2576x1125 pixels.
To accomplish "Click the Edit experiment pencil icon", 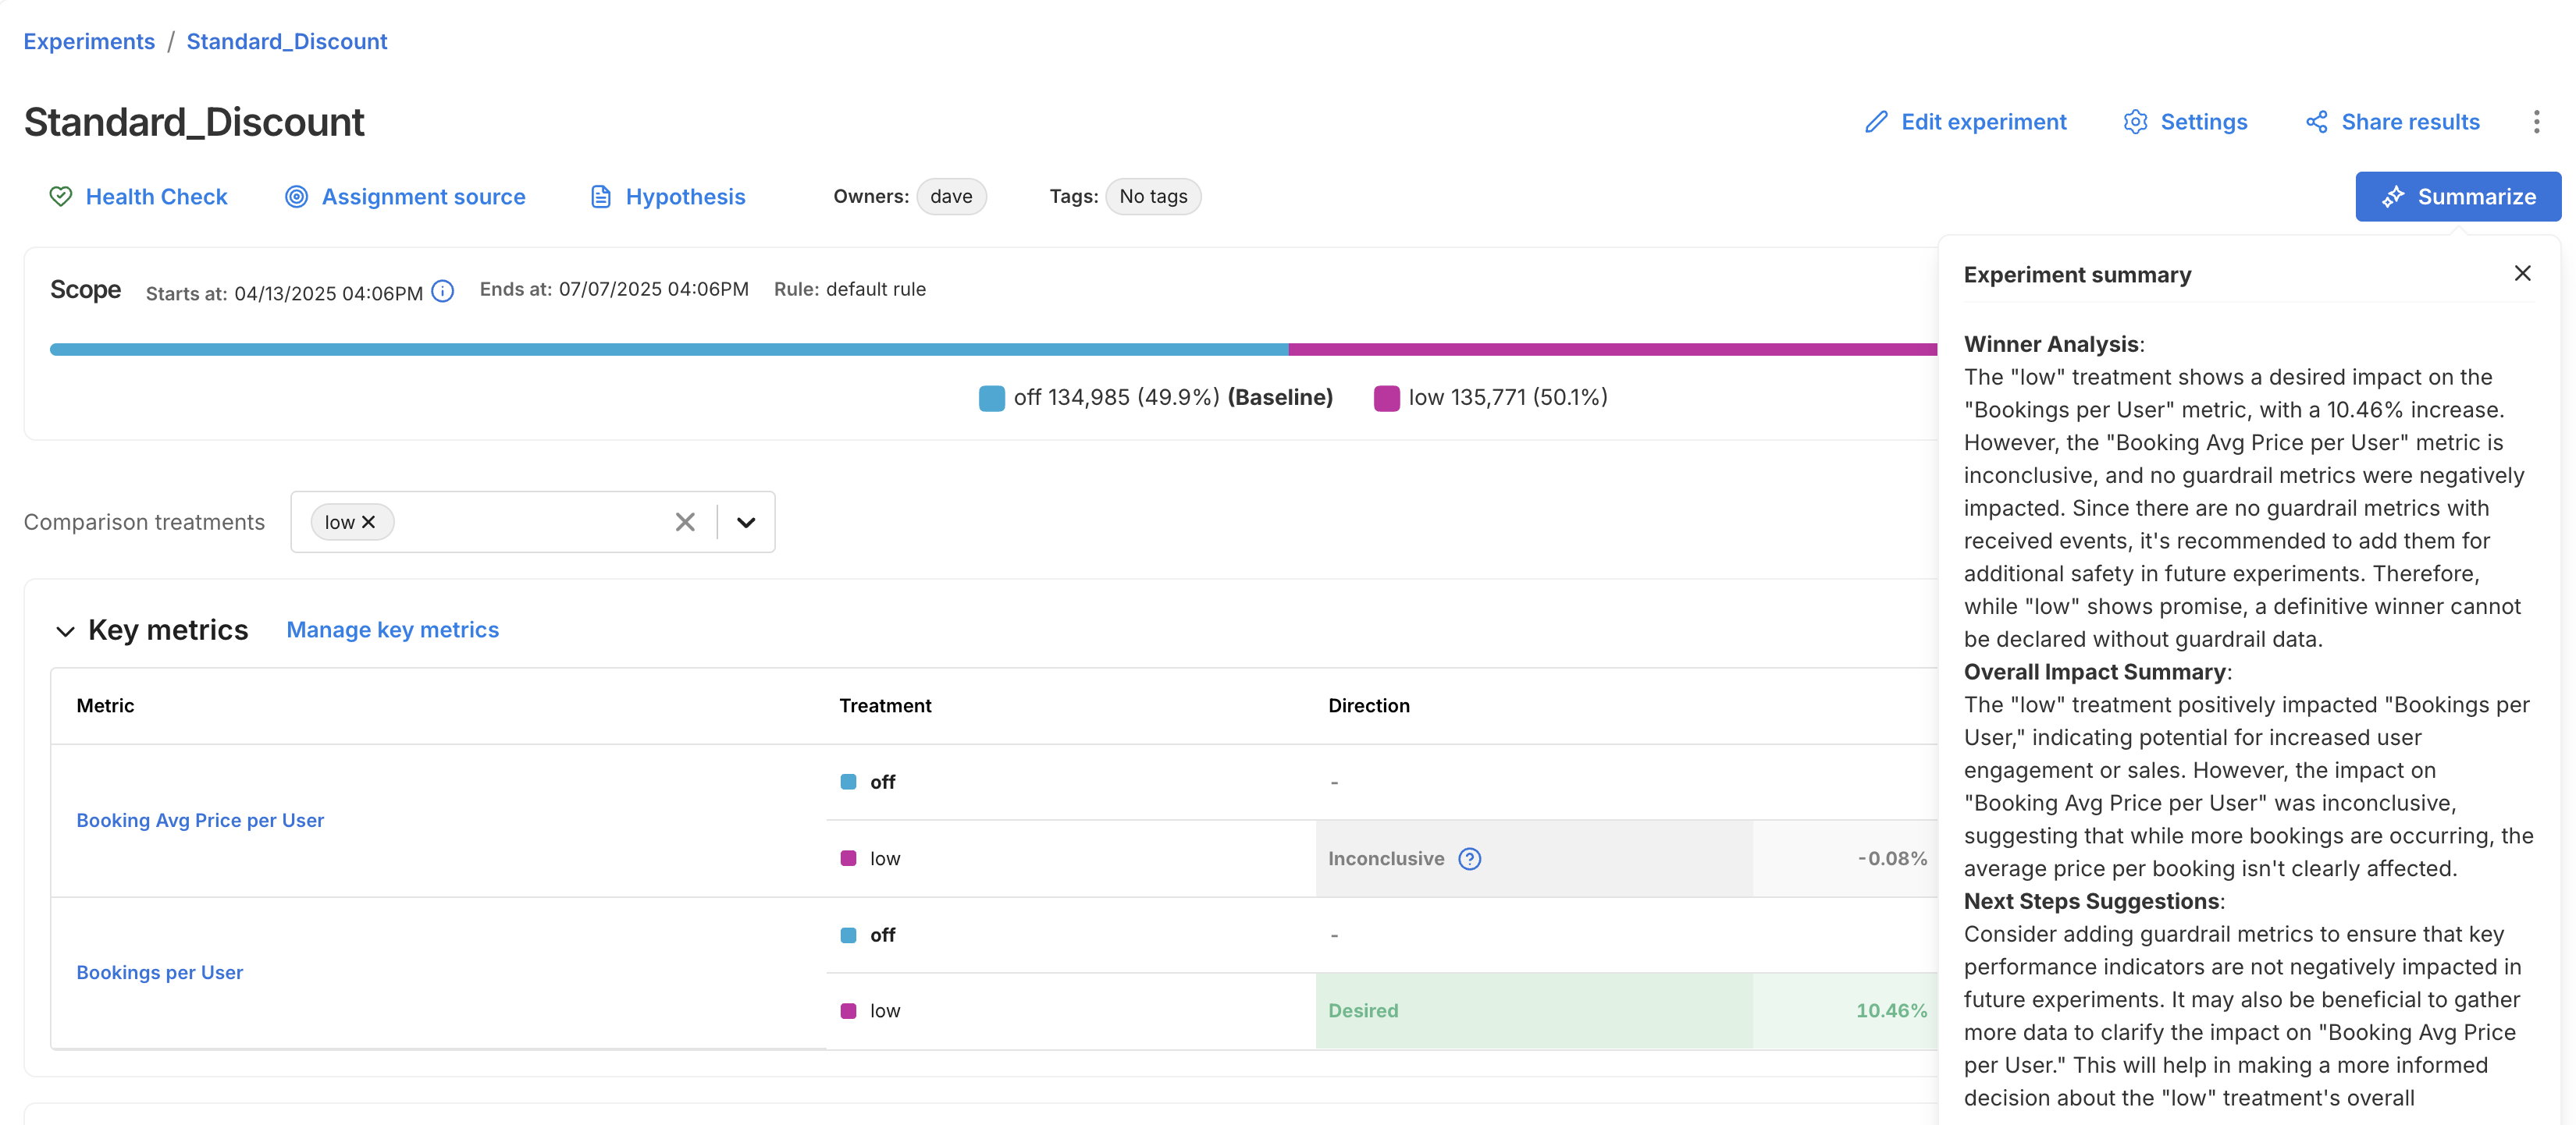I will pyautogui.click(x=1876, y=122).
